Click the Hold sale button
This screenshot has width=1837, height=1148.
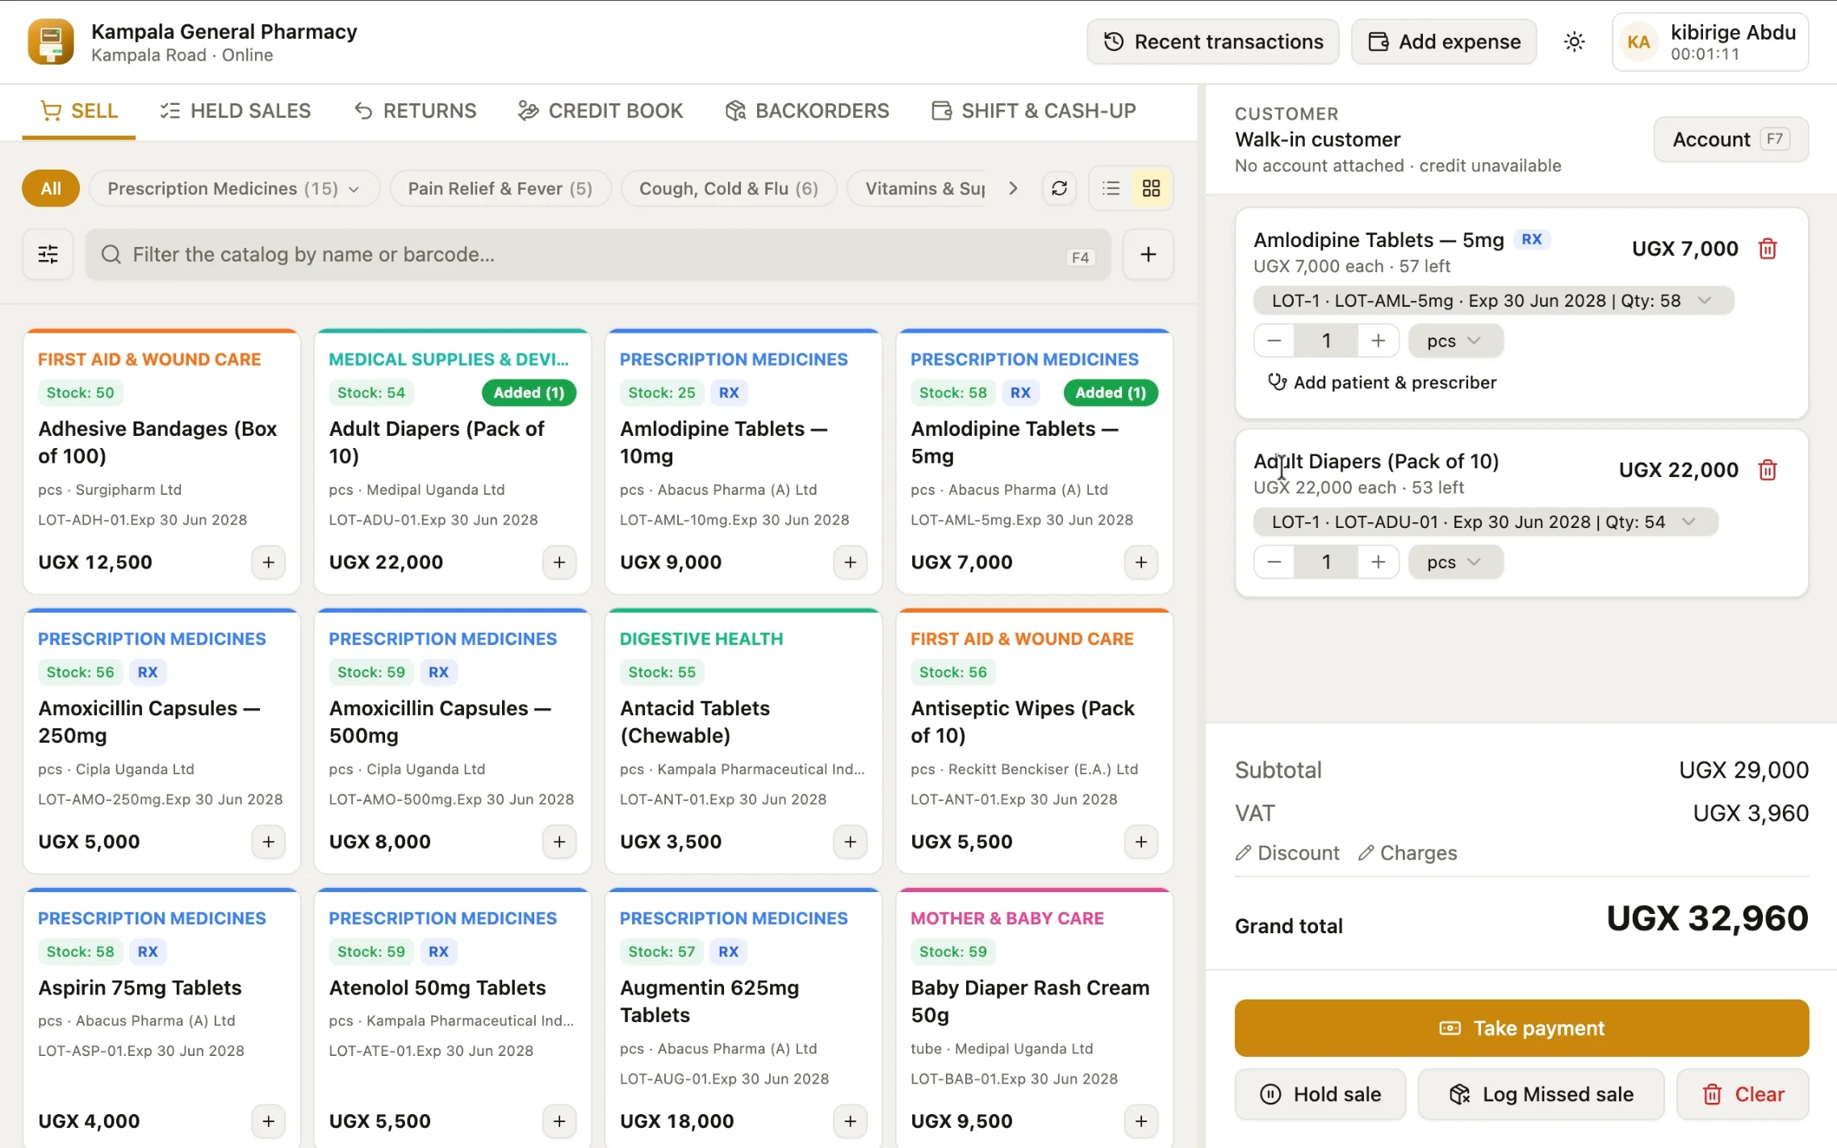pos(1320,1094)
